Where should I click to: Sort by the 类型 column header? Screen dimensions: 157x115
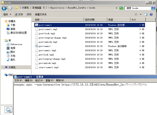[119, 20]
